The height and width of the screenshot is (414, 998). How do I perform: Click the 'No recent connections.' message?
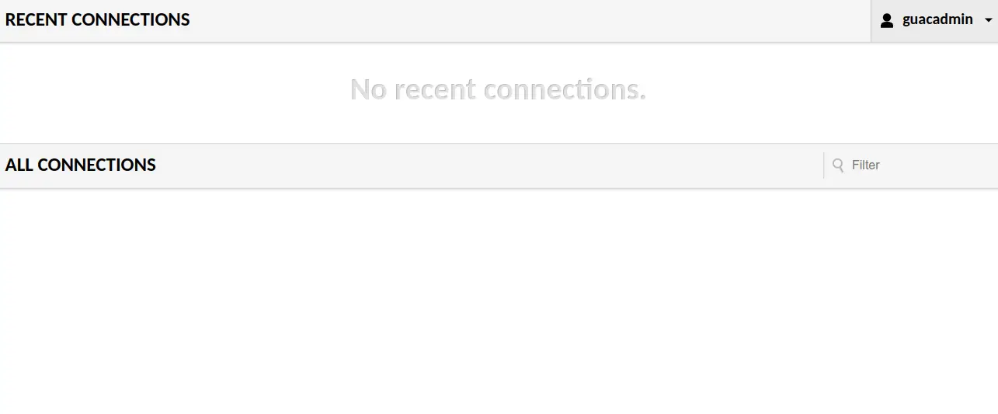pyautogui.click(x=498, y=89)
